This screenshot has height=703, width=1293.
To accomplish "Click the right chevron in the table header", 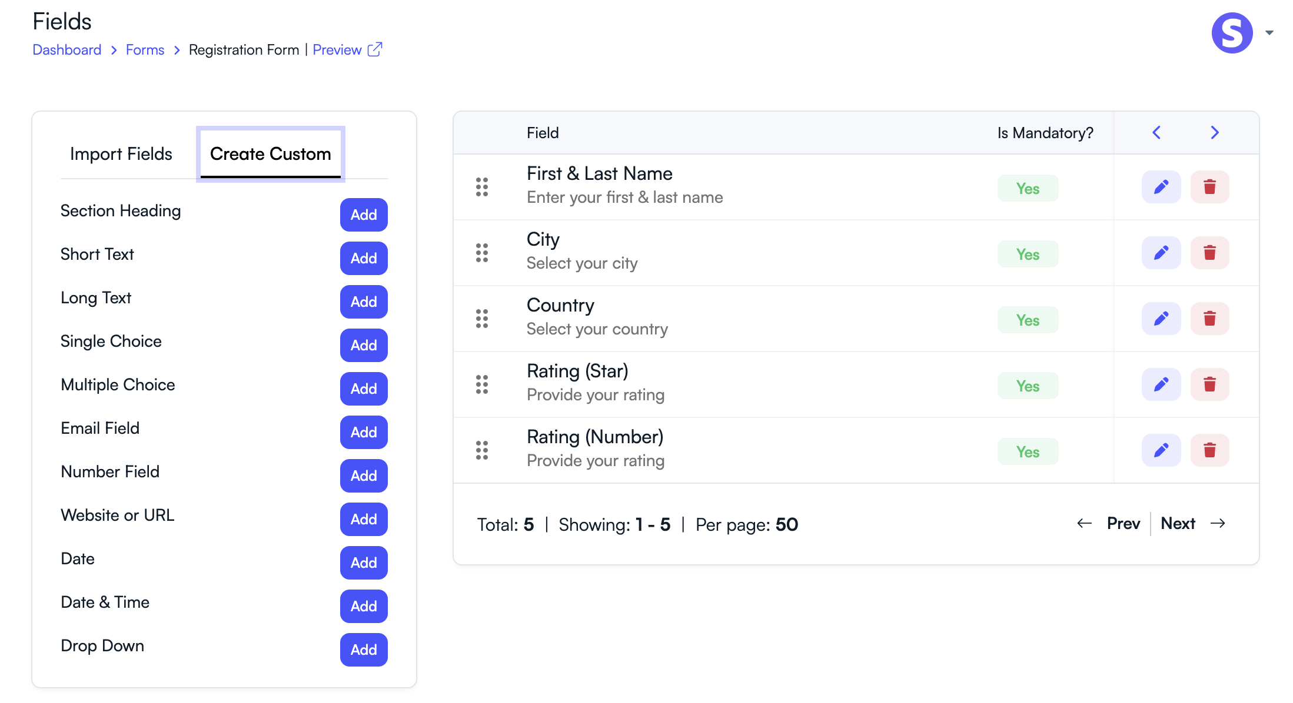I will click(x=1214, y=133).
